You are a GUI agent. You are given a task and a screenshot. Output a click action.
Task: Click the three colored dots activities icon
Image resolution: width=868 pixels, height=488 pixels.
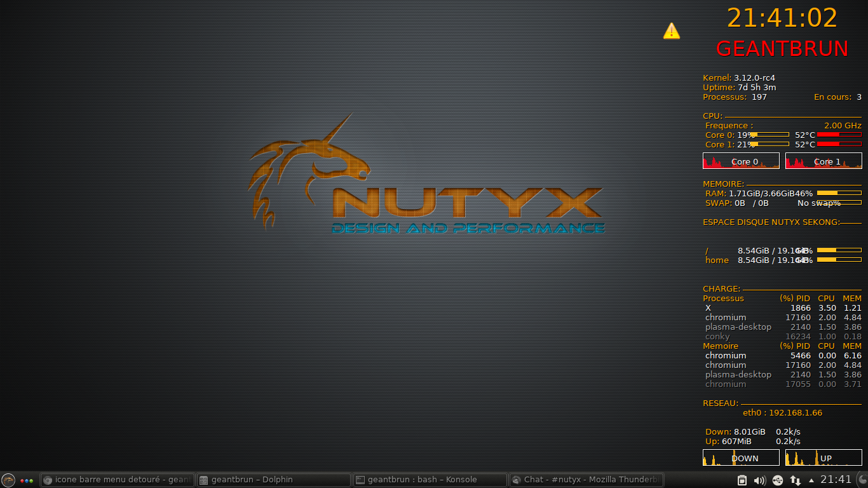[x=27, y=480]
